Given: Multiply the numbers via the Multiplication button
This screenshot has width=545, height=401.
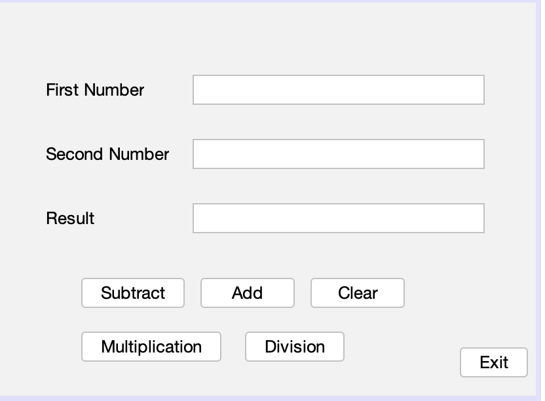Looking at the screenshot, I should click(151, 347).
